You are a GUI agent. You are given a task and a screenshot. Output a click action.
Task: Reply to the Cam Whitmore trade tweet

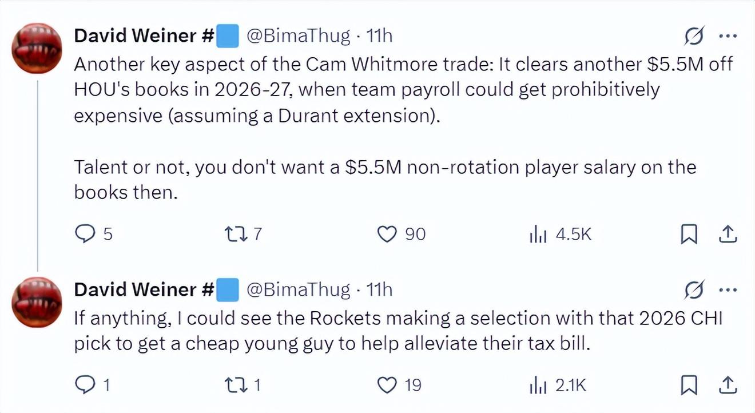click(86, 234)
